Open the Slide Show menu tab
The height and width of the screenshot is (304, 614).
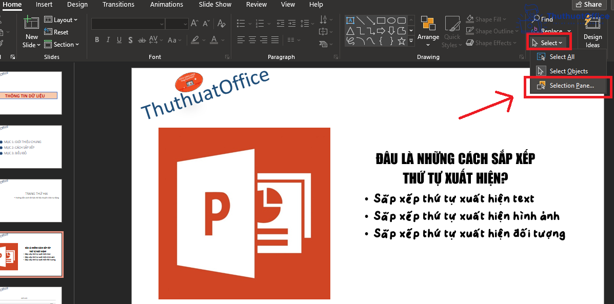tap(214, 5)
